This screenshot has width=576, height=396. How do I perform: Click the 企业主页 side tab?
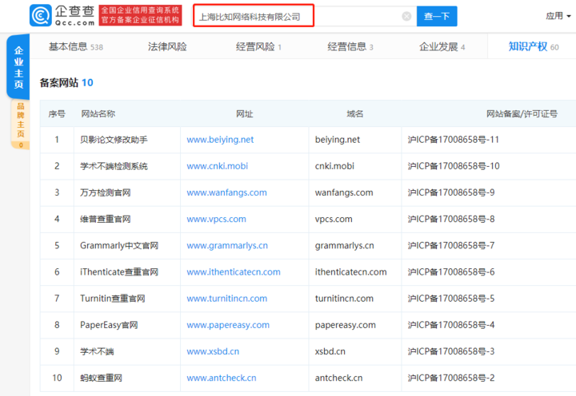click(x=18, y=67)
